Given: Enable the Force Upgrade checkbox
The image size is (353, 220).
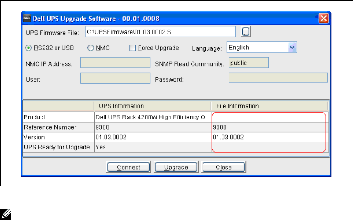Looking at the screenshot, I should click(133, 48).
